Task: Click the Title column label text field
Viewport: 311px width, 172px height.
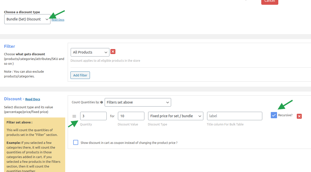Action: point(234,116)
